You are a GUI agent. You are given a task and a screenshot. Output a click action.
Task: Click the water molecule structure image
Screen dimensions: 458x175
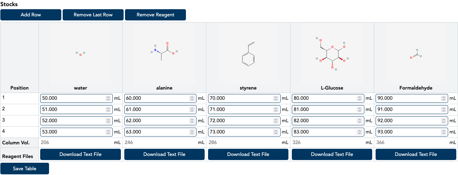(80, 54)
